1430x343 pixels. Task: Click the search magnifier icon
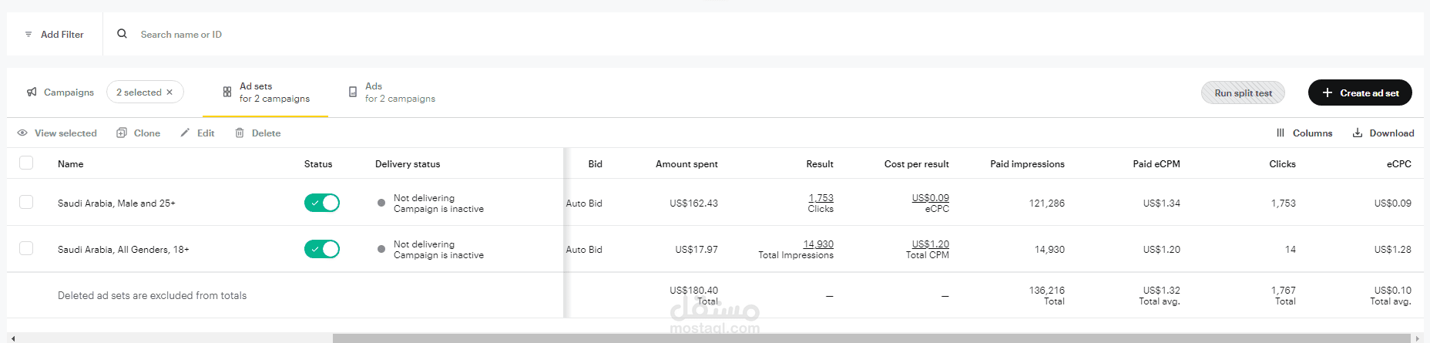(122, 34)
